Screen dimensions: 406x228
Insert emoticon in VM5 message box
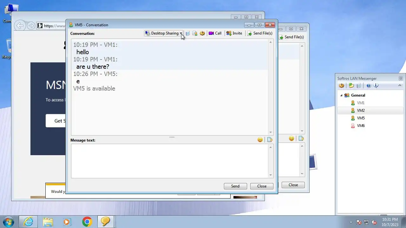pos(260,140)
